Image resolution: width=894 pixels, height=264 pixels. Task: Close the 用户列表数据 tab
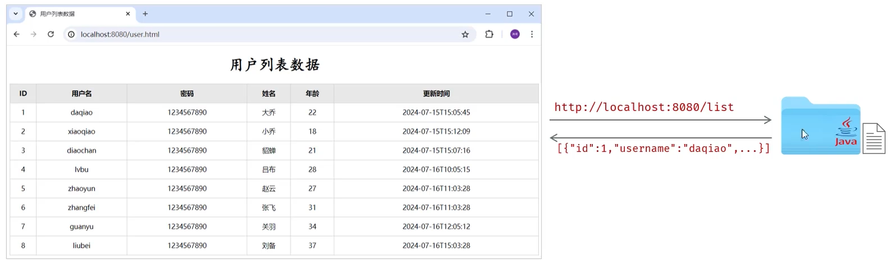coord(128,13)
